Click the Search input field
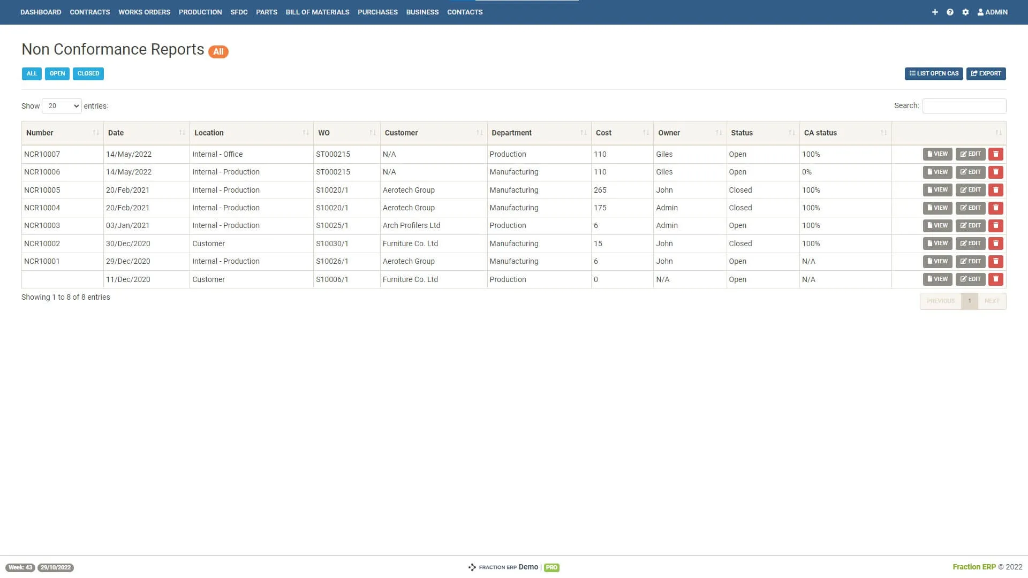This screenshot has height=578, width=1028. (x=964, y=106)
